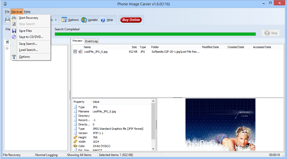Uncheck the LostFile_JPG_0.jpg checkbox

tap(75, 52)
